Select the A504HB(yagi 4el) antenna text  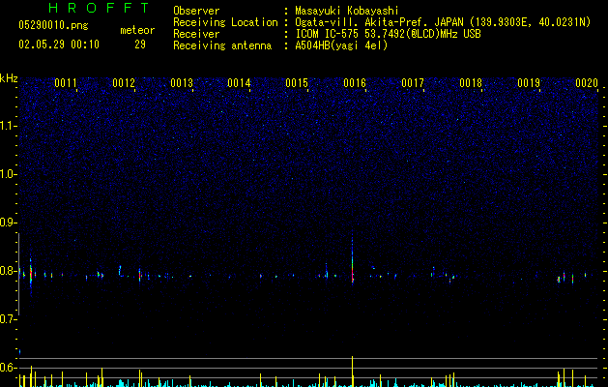[x=341, y=45]
